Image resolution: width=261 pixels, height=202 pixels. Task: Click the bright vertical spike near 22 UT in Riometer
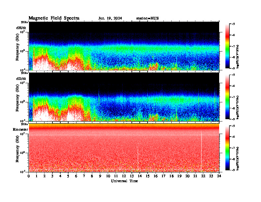click(x=201, y=151)
